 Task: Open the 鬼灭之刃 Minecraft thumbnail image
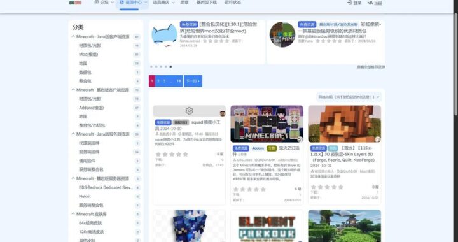(x=267, y=124)
